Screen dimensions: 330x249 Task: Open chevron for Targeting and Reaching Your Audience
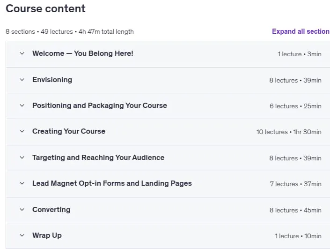point(22,158)
